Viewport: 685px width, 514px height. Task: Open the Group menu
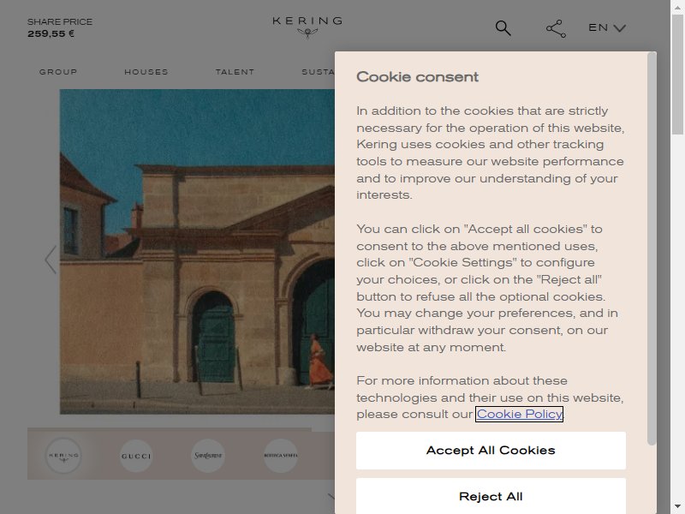pos(58,72)
